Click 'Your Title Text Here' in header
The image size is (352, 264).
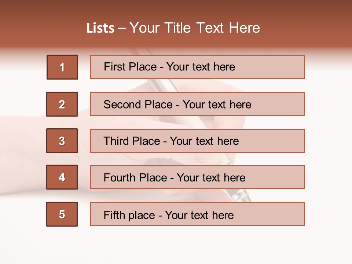[195, 28]
